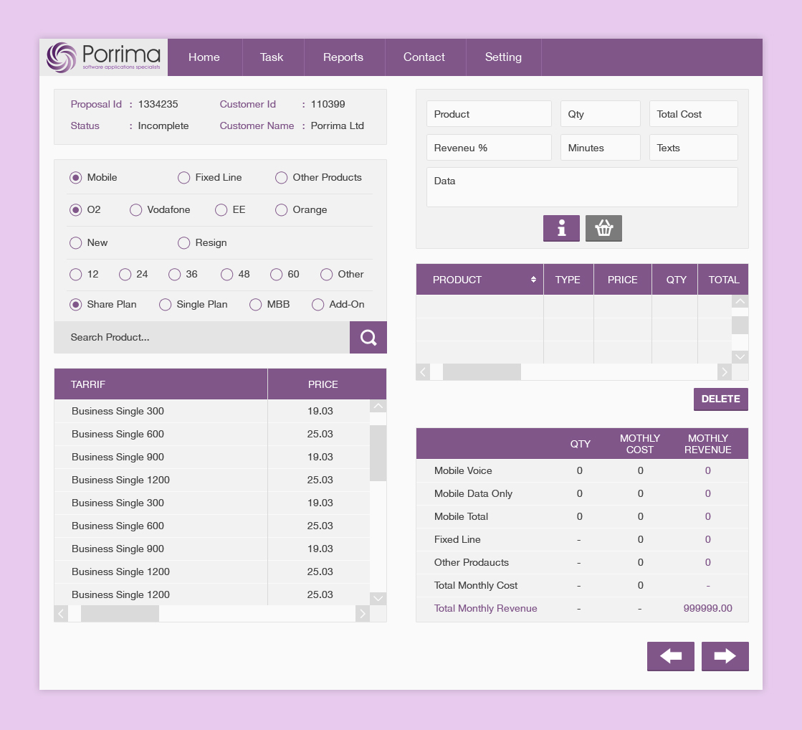Click the first Business Single 300 row

(x=212, y=411)
